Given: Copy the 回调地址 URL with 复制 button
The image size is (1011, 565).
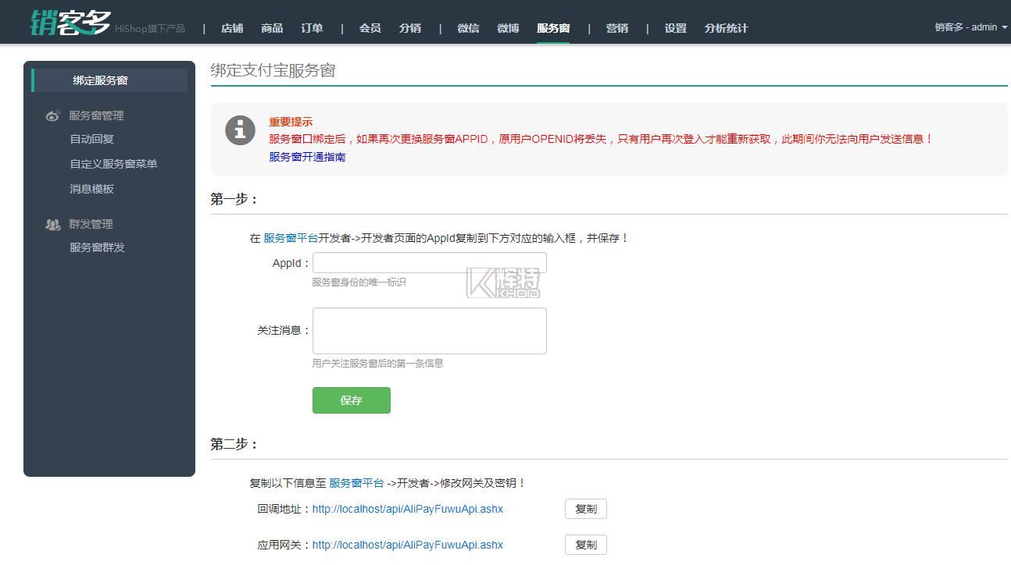Looking at the screenshot, I should 585,509.
